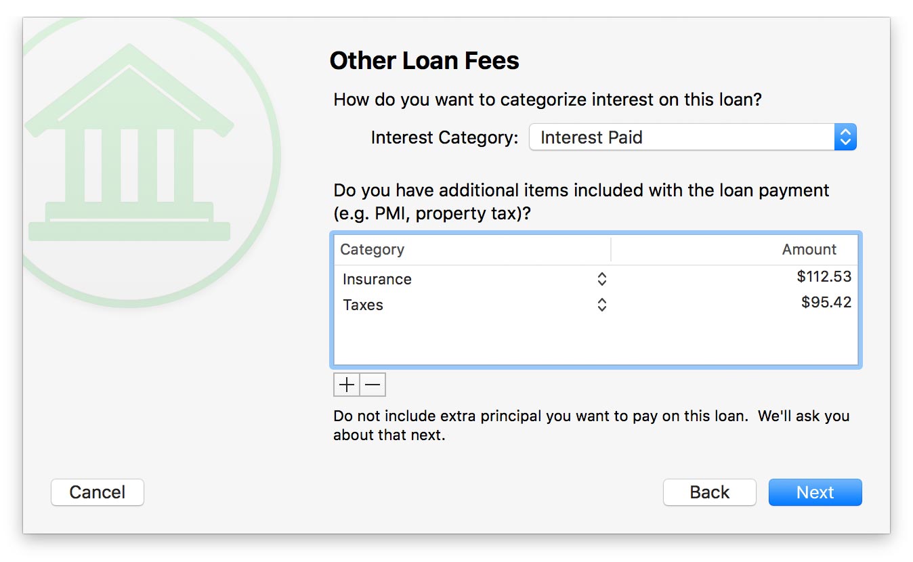This screenshot has width=913, height=562.
Task: Click the extra principal note text
Action: pyautogui.click(x=591, y=425)
